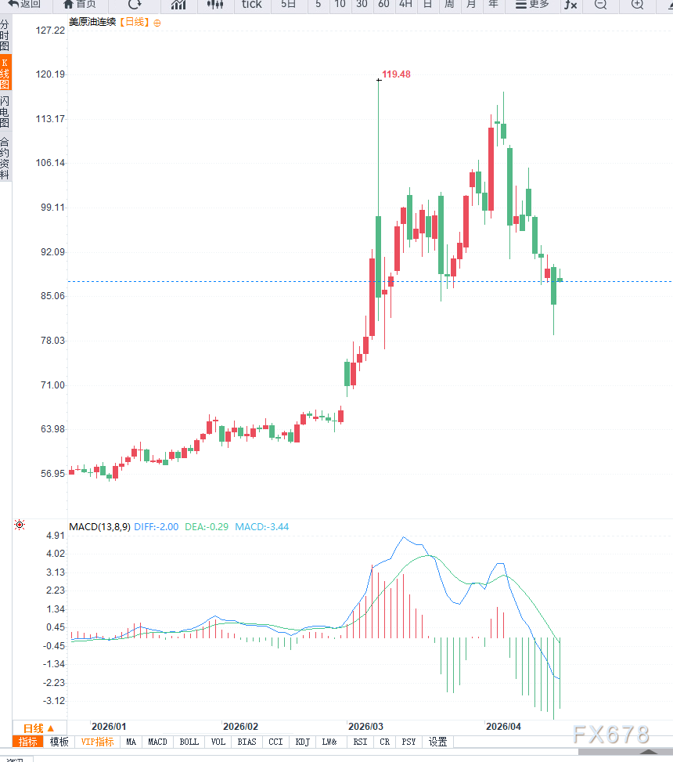Select the candlestick chart style icon

click(x=215, y=5)
